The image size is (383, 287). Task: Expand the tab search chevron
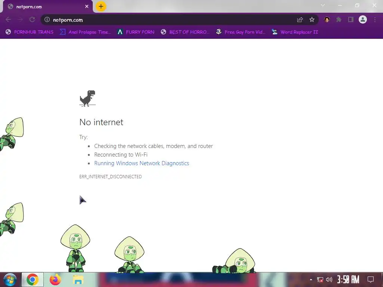click(323, 5)
